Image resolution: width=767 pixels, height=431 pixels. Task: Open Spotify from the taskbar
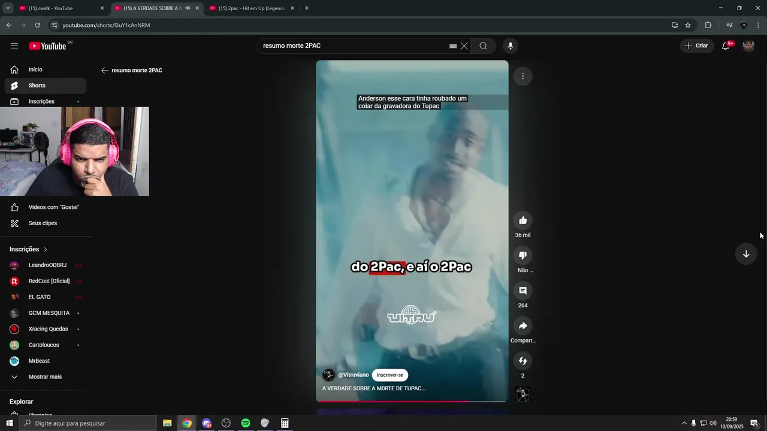click(246, 423)
